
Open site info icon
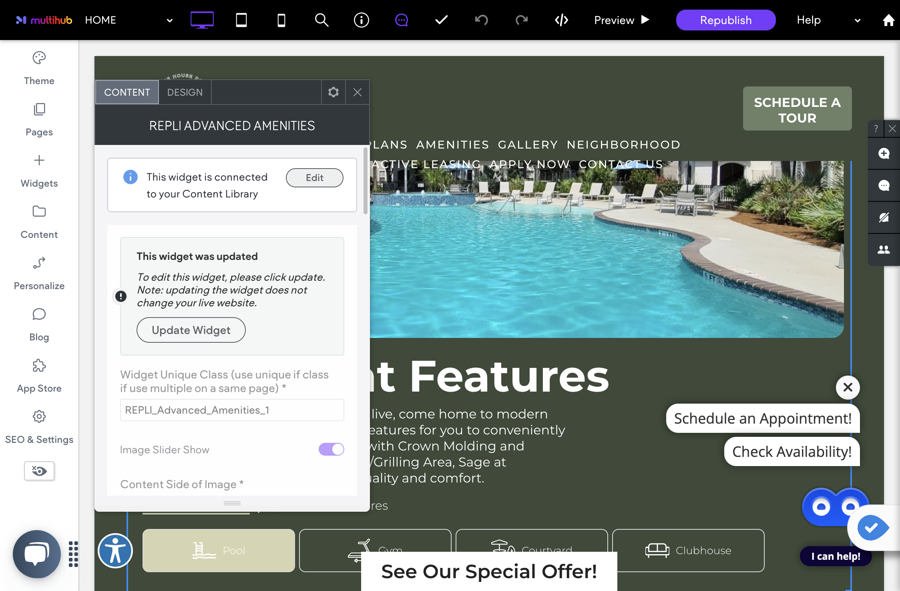pos(362,20)
